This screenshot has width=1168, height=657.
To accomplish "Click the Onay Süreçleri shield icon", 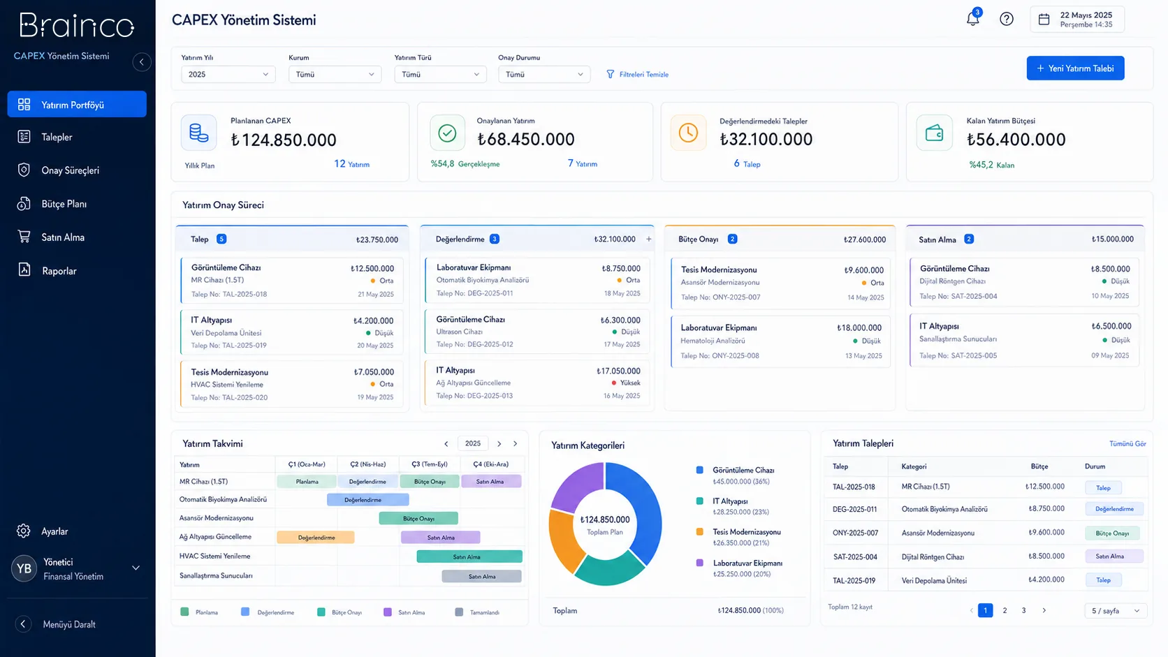I will coord(24,170).
